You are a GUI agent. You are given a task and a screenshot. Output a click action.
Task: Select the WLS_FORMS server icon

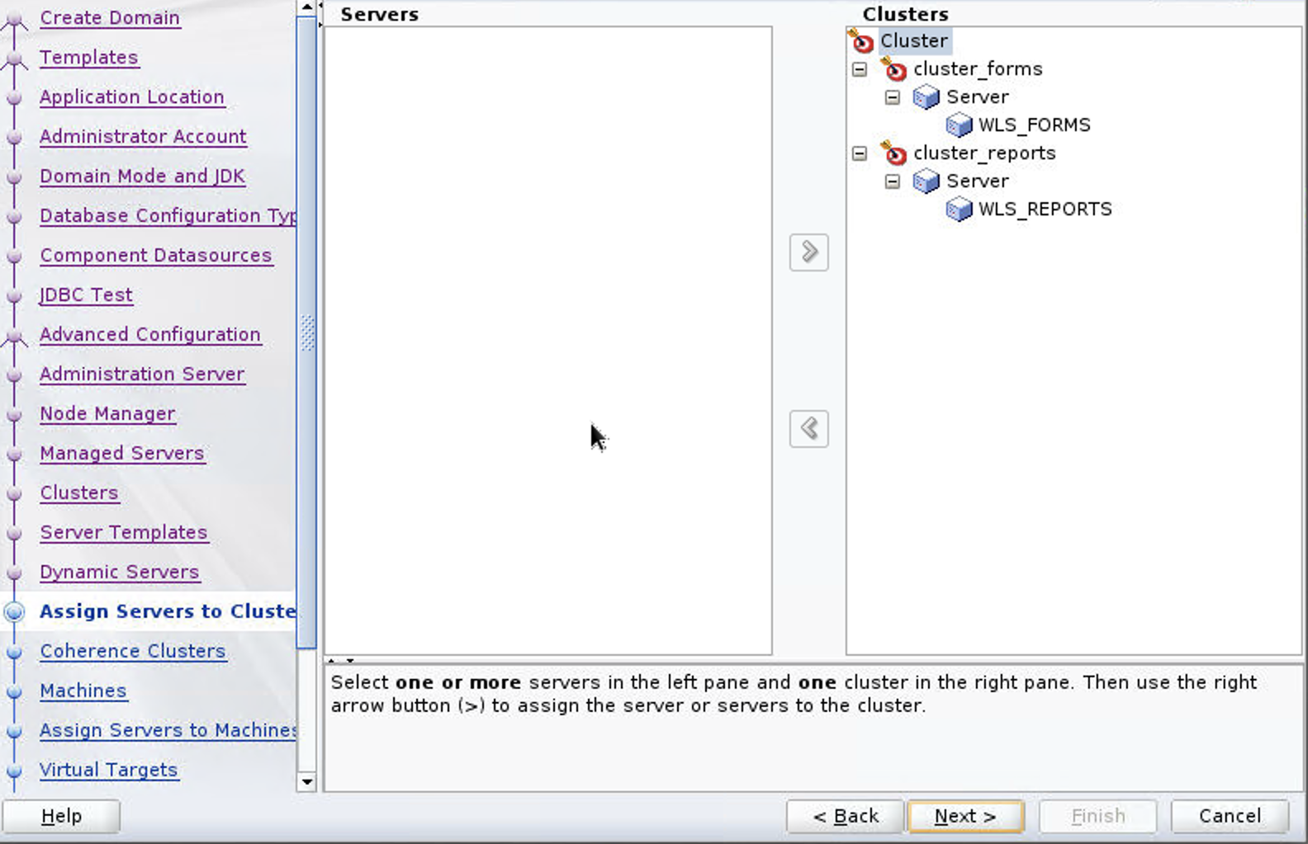(959, 125)
